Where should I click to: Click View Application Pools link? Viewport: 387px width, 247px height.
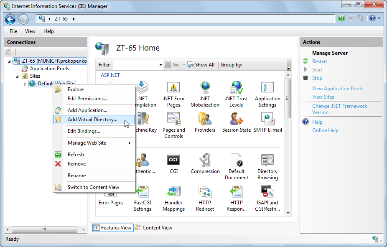(337, 89)
